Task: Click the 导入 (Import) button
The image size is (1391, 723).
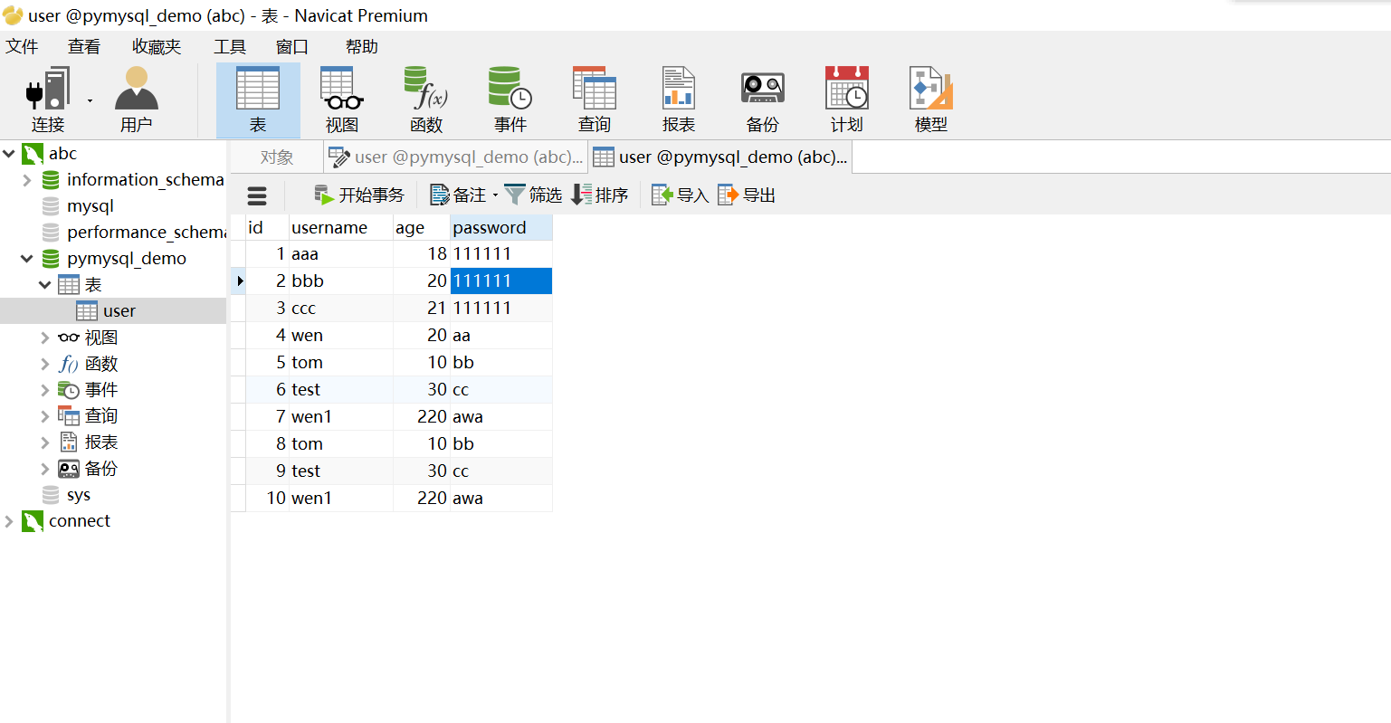Action: pos(679,194)
